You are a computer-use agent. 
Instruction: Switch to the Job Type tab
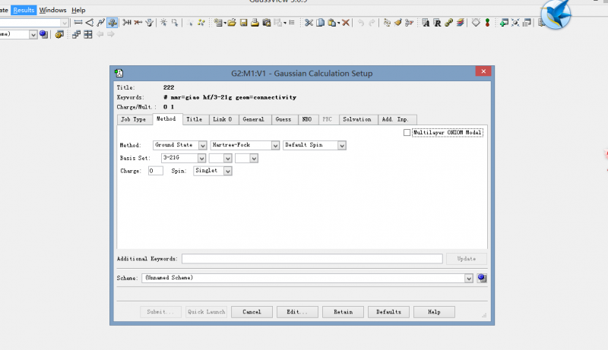pos(134,119)
